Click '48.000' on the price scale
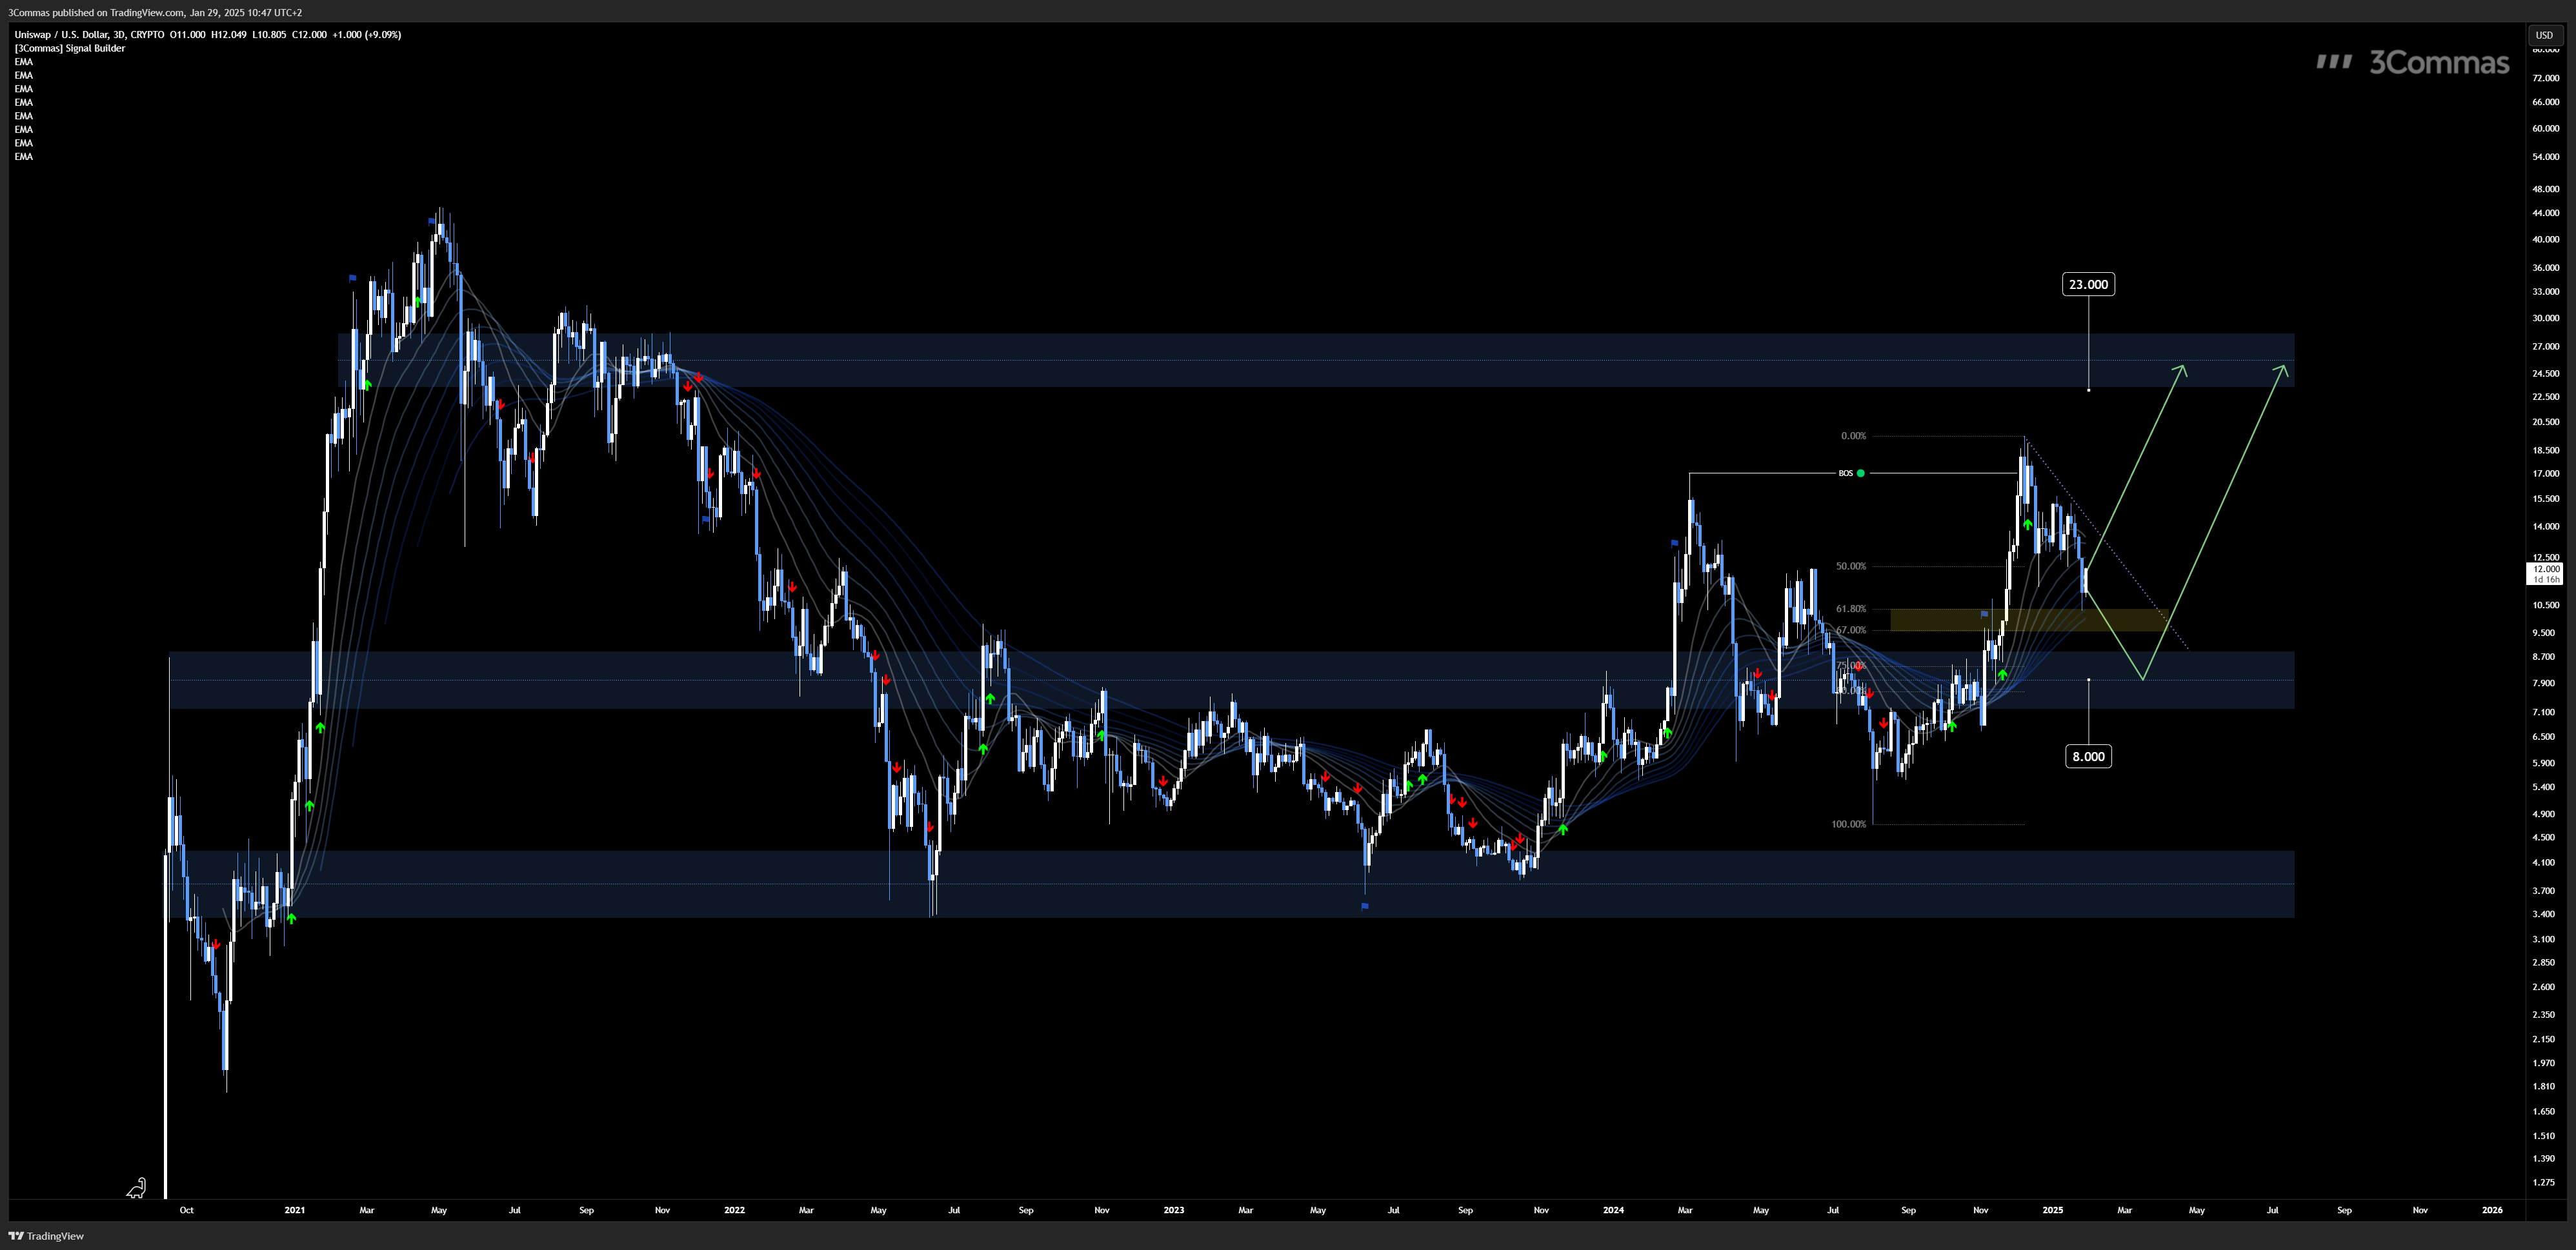Image resolution: width=2576 pixels, height=1250 pixels. click(x=2545, y=189)
